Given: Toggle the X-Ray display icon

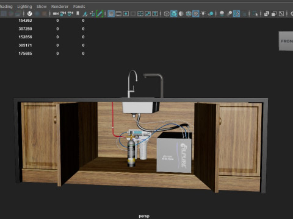Looking at the screenshot, I should coord(267,13).
